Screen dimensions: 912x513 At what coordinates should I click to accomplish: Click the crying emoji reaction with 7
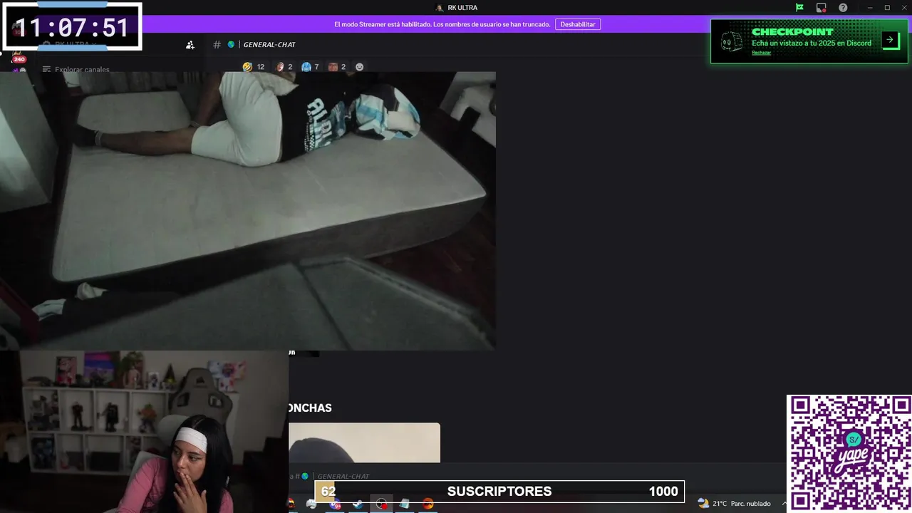click(310, 67)
